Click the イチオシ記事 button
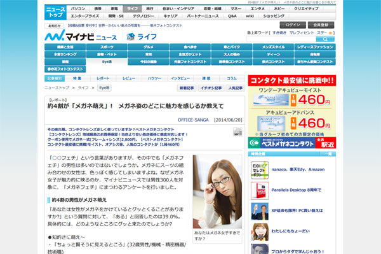 point(211,88)
